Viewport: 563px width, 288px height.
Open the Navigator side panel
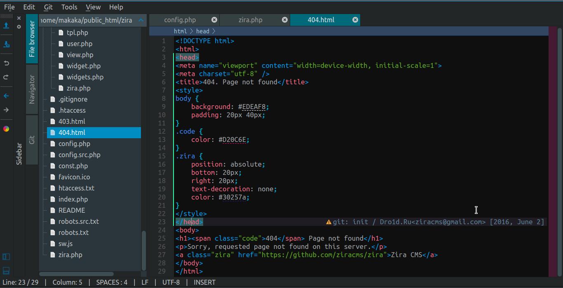pyautogui.click(x=32, y=89)
